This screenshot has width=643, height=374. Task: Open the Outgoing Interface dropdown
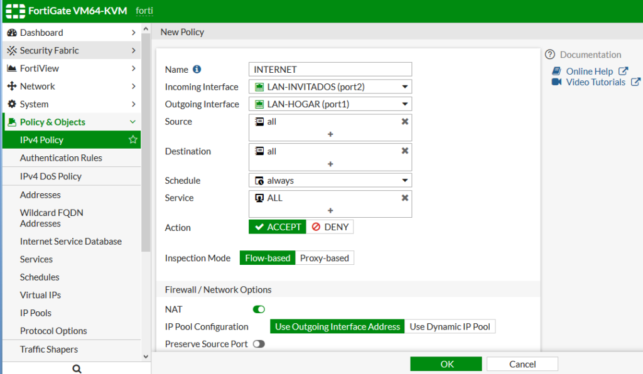330,104
